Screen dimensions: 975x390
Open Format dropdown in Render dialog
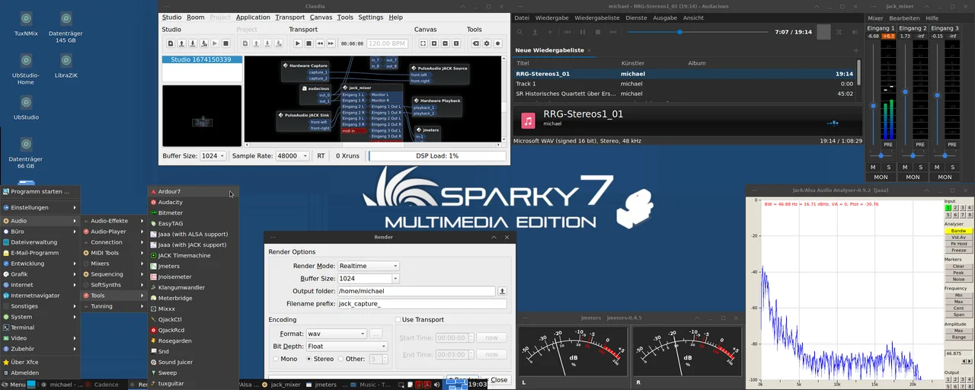point(336,334)
